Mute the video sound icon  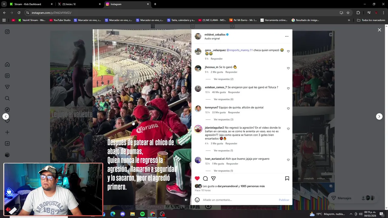[186, 200]
